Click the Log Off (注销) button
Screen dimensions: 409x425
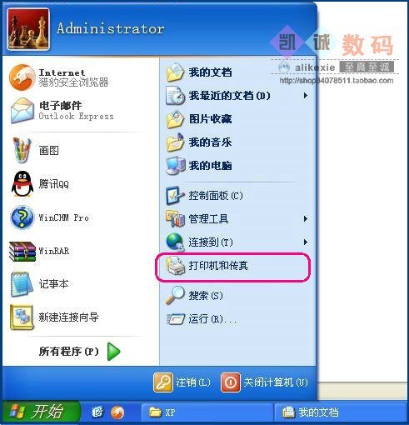click(182, 382)
